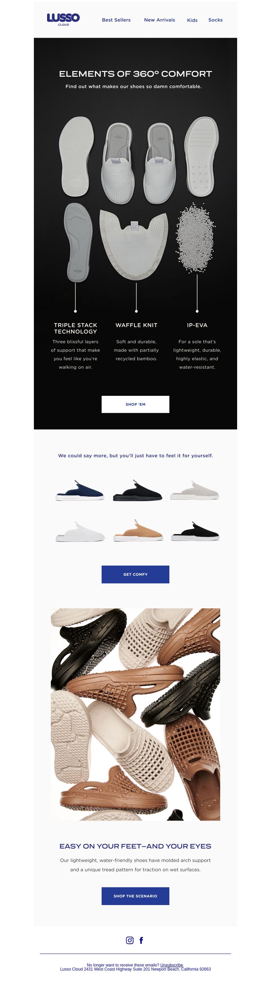Go to New Arrivals
Viewport: 271px width, 994px height.
tap(159, 20)
